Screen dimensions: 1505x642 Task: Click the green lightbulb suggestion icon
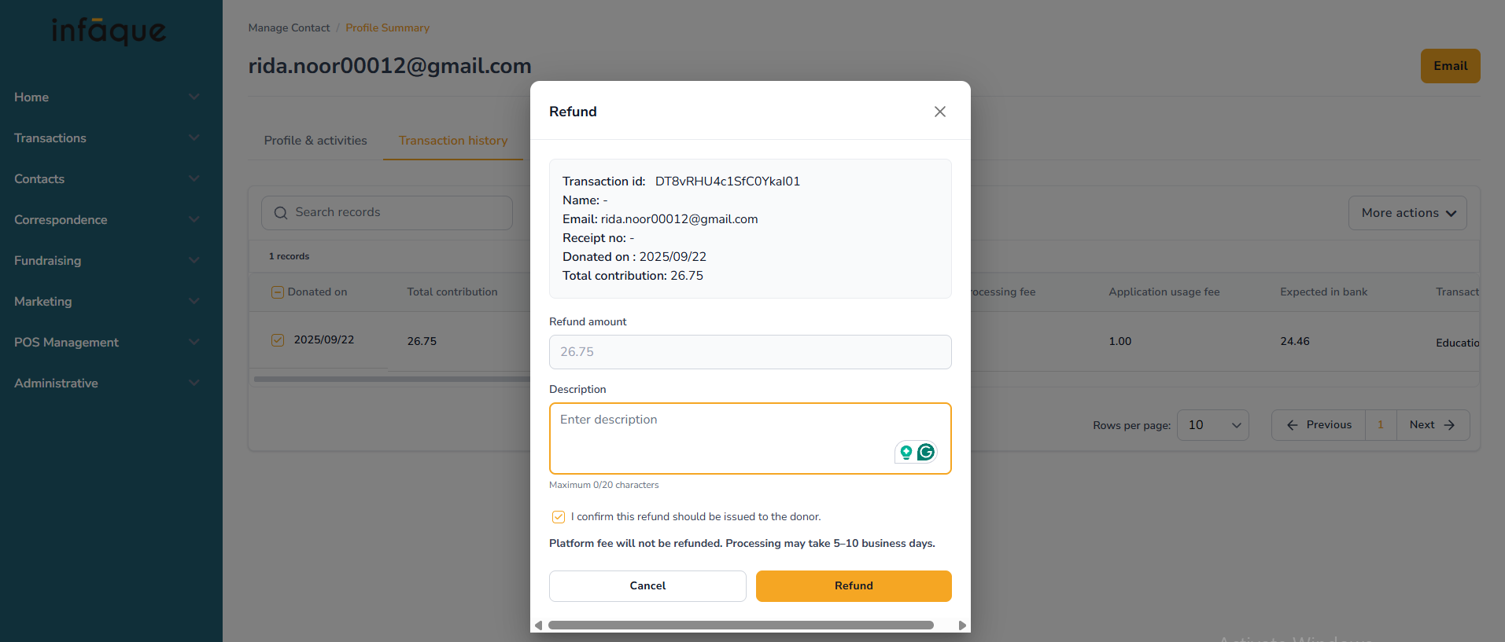(906, 452)
